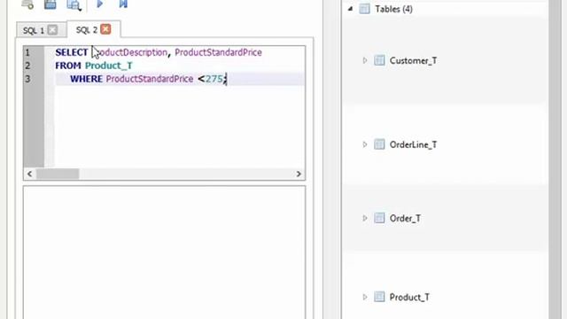Click the Execute-step icon beside the play button

pyautogui.click(x=123, y=4)
